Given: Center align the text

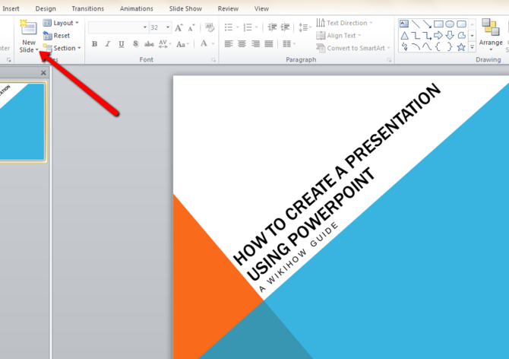Looking at the screenshot, I should pos(242,44).
